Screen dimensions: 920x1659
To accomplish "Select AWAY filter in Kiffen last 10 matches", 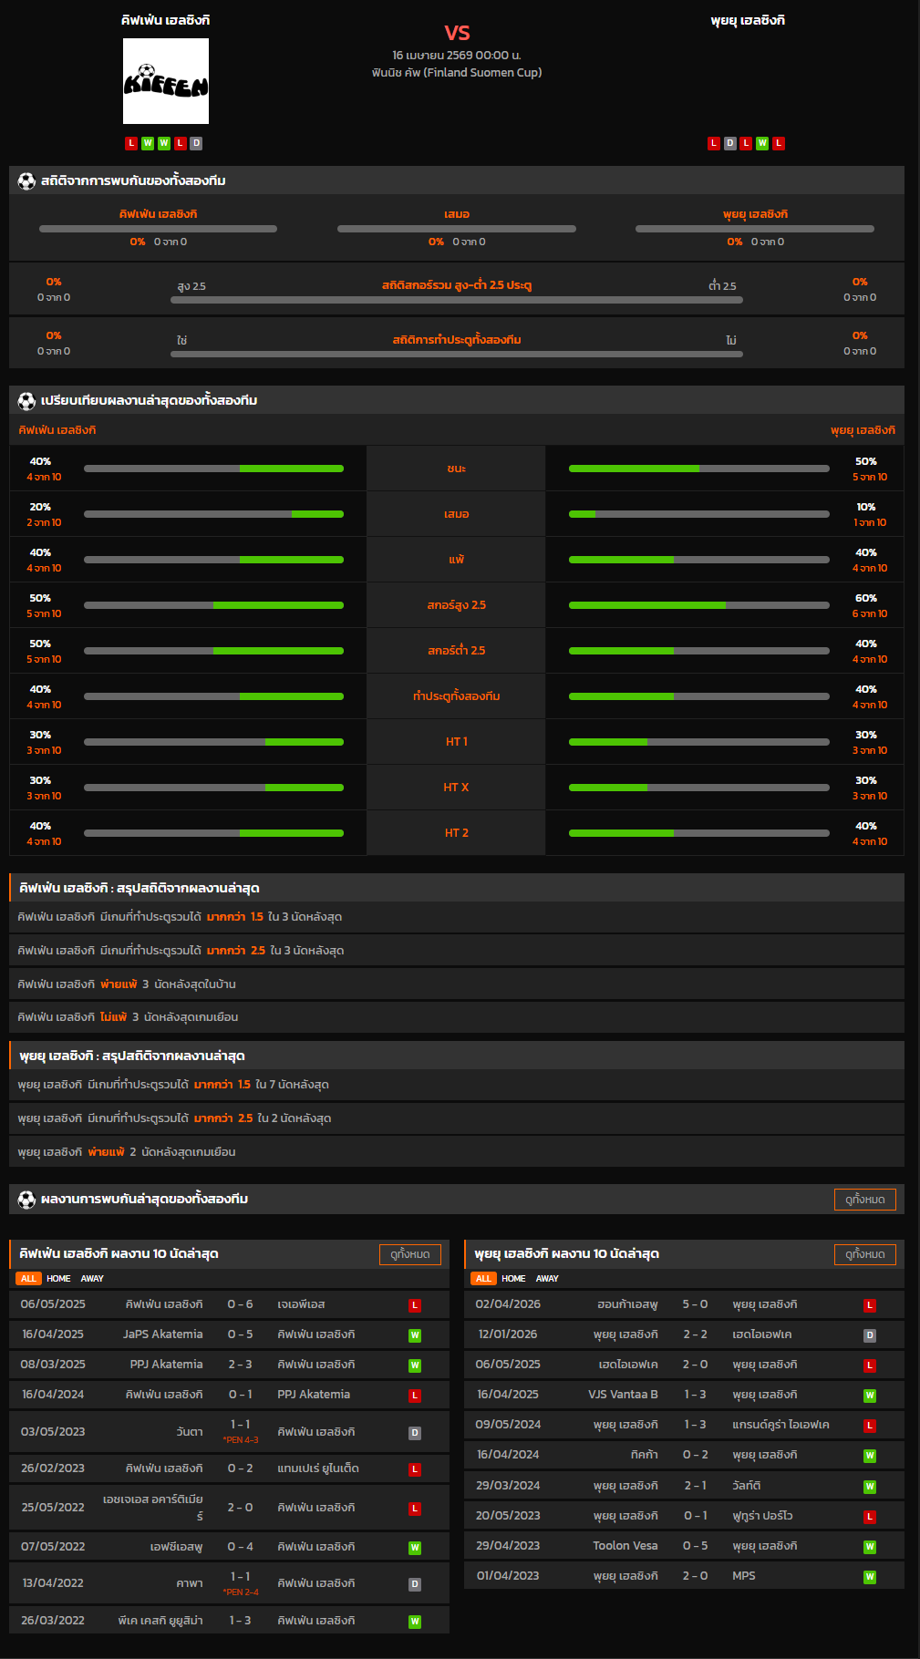I will point(92,1279).
